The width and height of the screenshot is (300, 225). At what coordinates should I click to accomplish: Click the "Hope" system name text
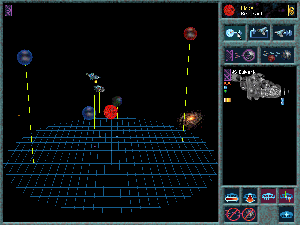point(247,8)
